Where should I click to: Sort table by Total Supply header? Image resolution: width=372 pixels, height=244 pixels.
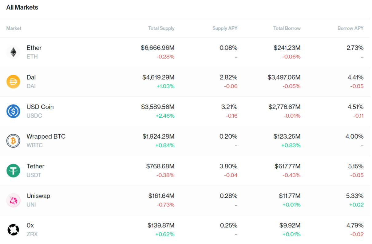pos(161,28)
